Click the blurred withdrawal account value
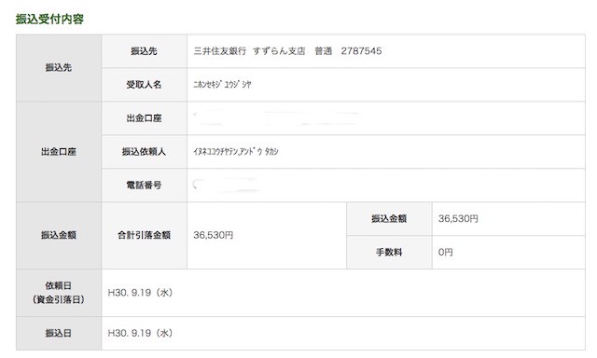Screen dimensions: 597x358 (277, 118)
